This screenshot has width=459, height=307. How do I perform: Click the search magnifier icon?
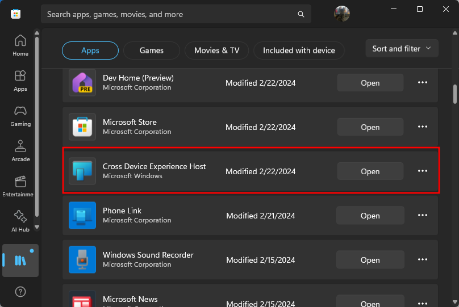point(301,14)
